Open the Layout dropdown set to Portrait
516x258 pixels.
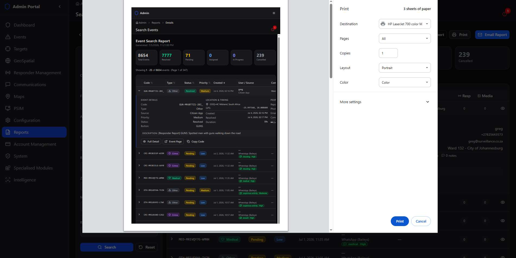(x=405, y=68)
